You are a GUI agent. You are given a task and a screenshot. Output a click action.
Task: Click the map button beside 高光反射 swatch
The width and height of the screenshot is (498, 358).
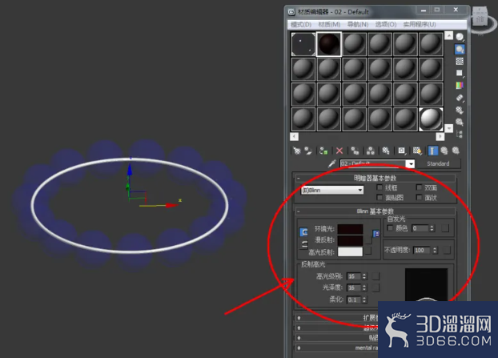coord(368,251)
